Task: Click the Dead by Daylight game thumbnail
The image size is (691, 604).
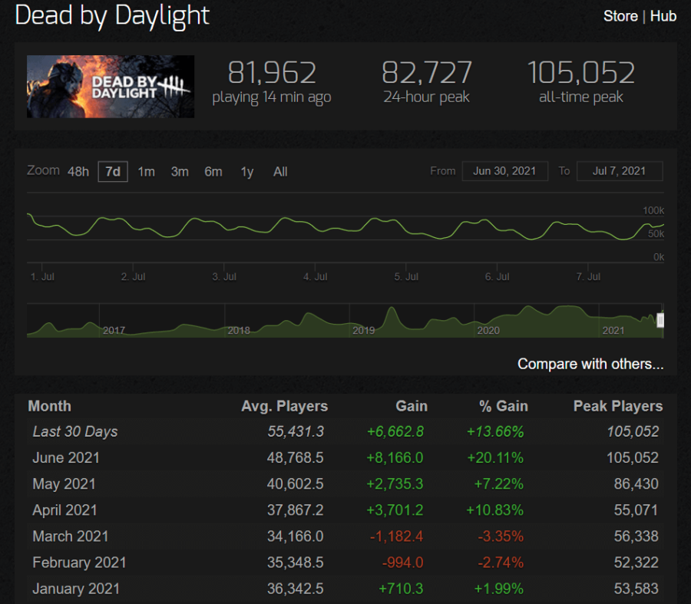Action: 110,87
